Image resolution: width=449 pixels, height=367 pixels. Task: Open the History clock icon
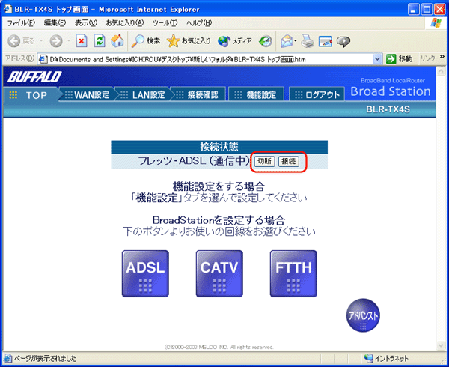(x=266, y=41)
